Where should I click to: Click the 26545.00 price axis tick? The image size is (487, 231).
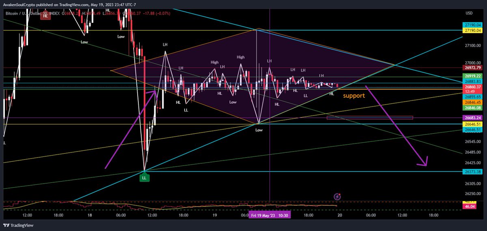click(472, 142)
